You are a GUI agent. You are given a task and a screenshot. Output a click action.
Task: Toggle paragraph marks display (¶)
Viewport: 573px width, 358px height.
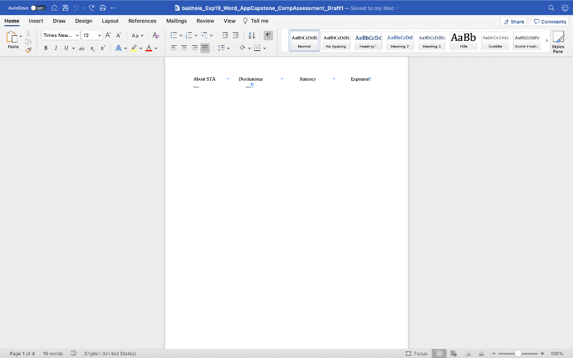tap(268, 35)
